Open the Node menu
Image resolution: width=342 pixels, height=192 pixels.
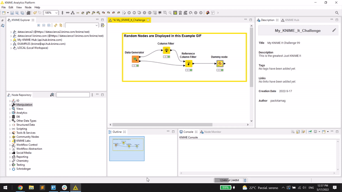(x=28, y=7)
